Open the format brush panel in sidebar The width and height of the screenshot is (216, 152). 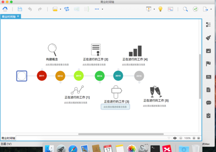click(208, 37)
